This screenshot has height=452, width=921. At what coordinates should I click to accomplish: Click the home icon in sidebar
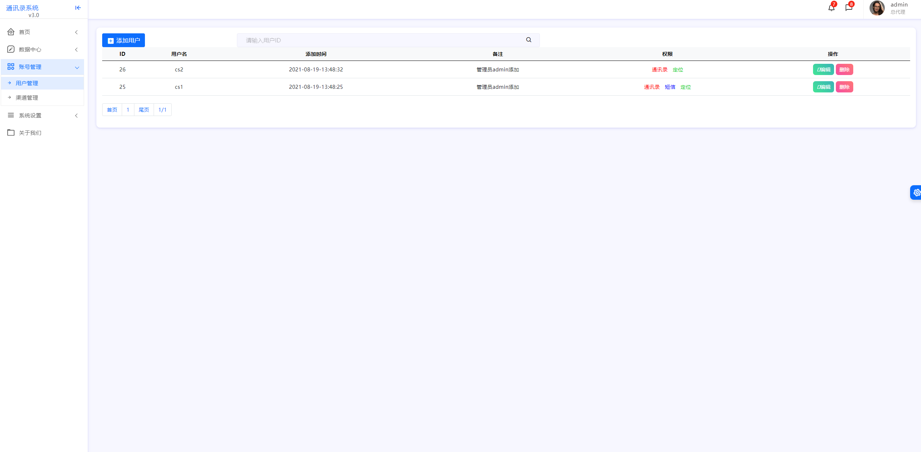click(11, 32)
